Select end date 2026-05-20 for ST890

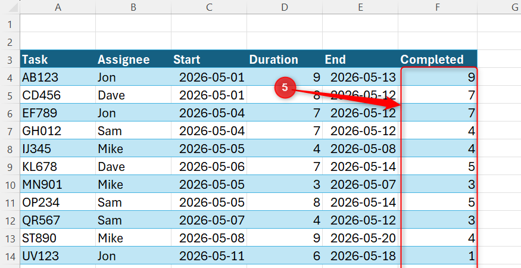click(x=360, y=238)
